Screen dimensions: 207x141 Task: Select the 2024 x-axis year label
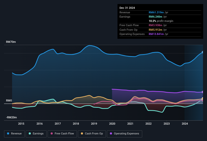(185, 124)
